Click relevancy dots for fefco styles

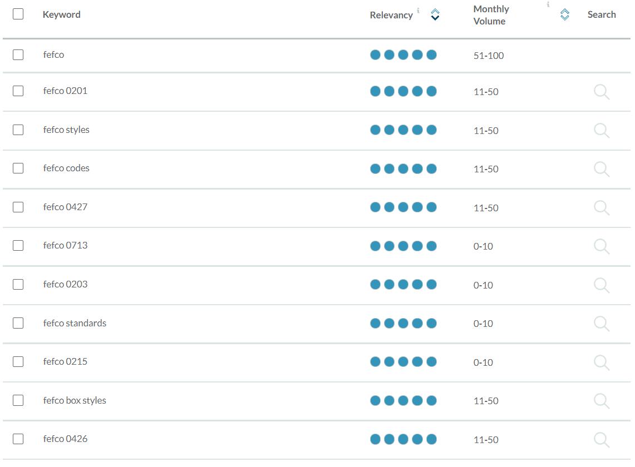click(x=403, y=130)
